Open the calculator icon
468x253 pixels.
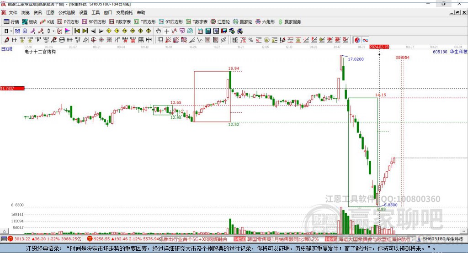208,31
